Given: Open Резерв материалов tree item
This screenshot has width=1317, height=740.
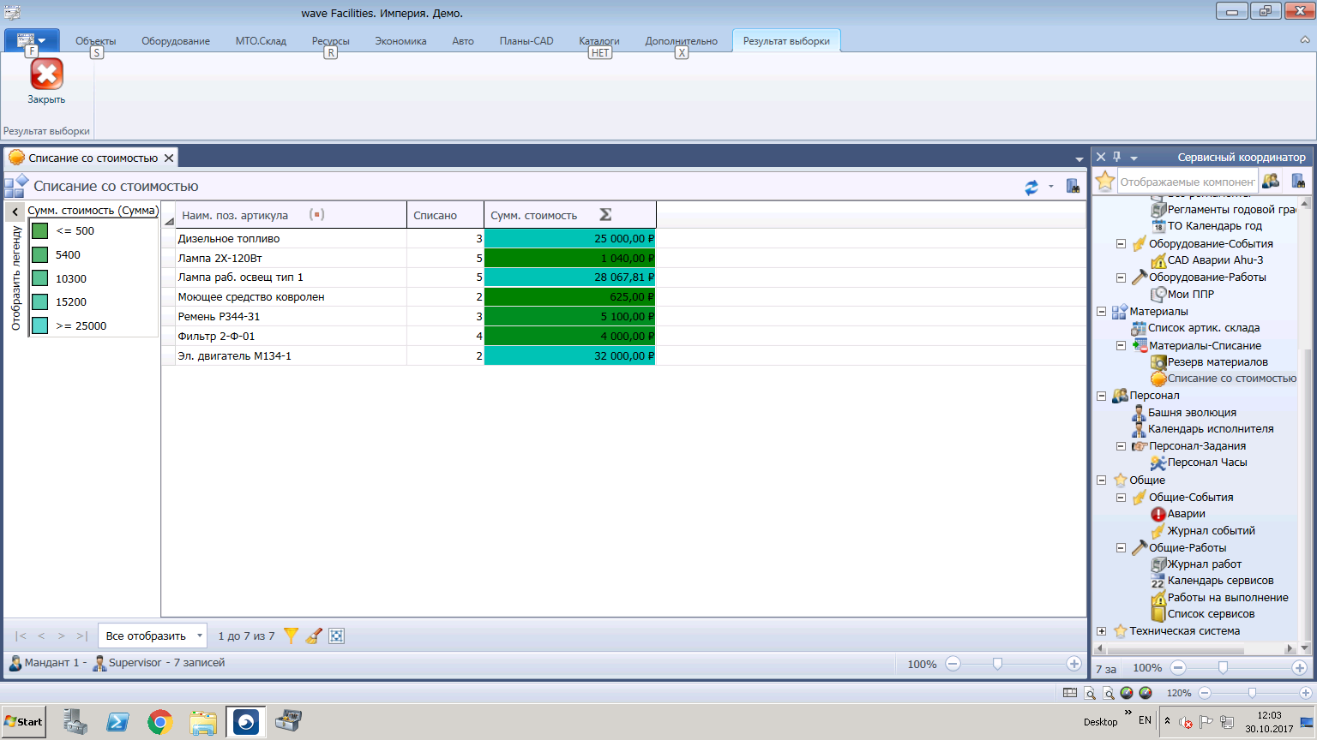Looking at the screenshot, I should point(1218,362).
